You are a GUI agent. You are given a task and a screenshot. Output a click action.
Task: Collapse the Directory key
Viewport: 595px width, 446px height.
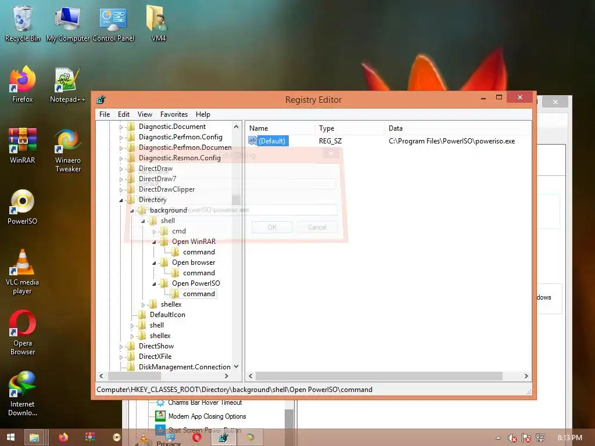pos(121,200)
